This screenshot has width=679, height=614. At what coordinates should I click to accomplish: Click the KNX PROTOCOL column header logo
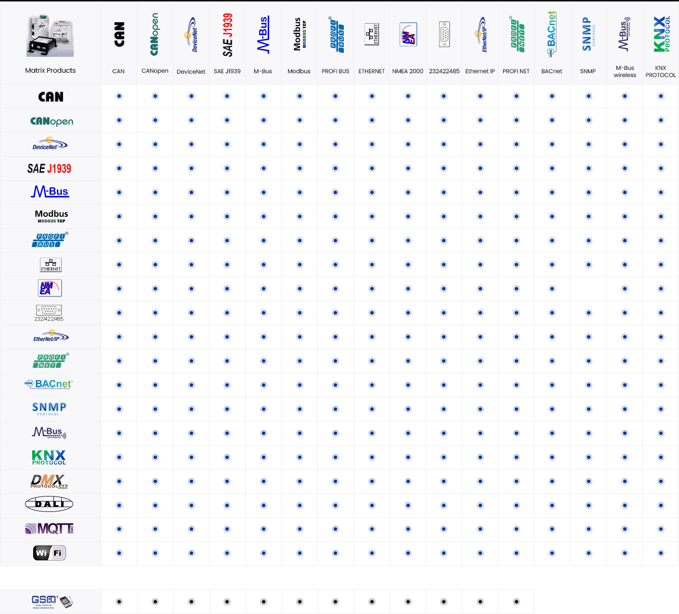(661, 34)
